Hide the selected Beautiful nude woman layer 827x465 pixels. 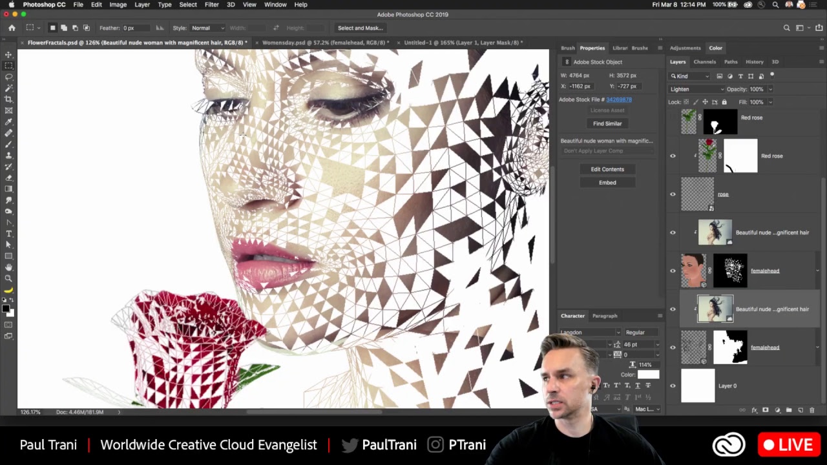point(673,309)
